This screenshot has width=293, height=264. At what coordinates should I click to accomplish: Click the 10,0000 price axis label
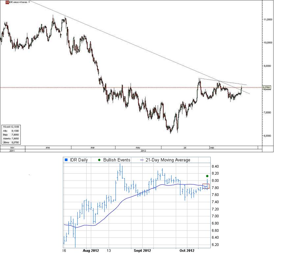[268, 42]
